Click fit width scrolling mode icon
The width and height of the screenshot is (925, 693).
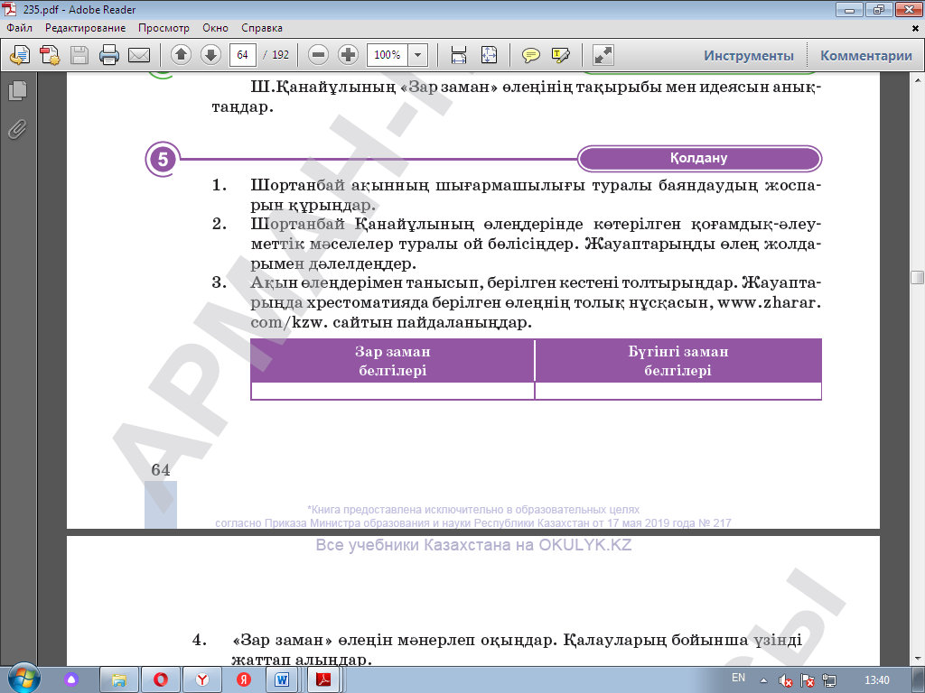[x=458, y=55]
